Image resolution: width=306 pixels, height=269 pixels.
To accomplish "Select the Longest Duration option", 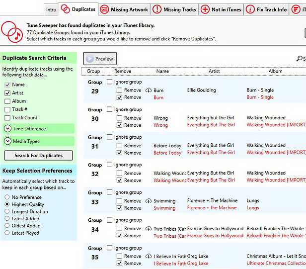I will pyautogui.click(x=7, y=211).
